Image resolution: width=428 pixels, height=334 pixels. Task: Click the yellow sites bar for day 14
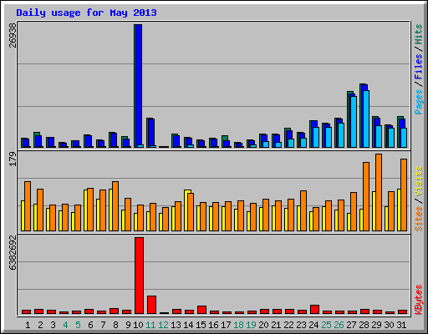click(186, 210)
